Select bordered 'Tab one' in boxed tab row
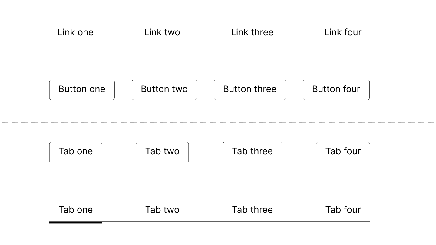Viewport: 436px width, 245px height. (x=75, y=152)
